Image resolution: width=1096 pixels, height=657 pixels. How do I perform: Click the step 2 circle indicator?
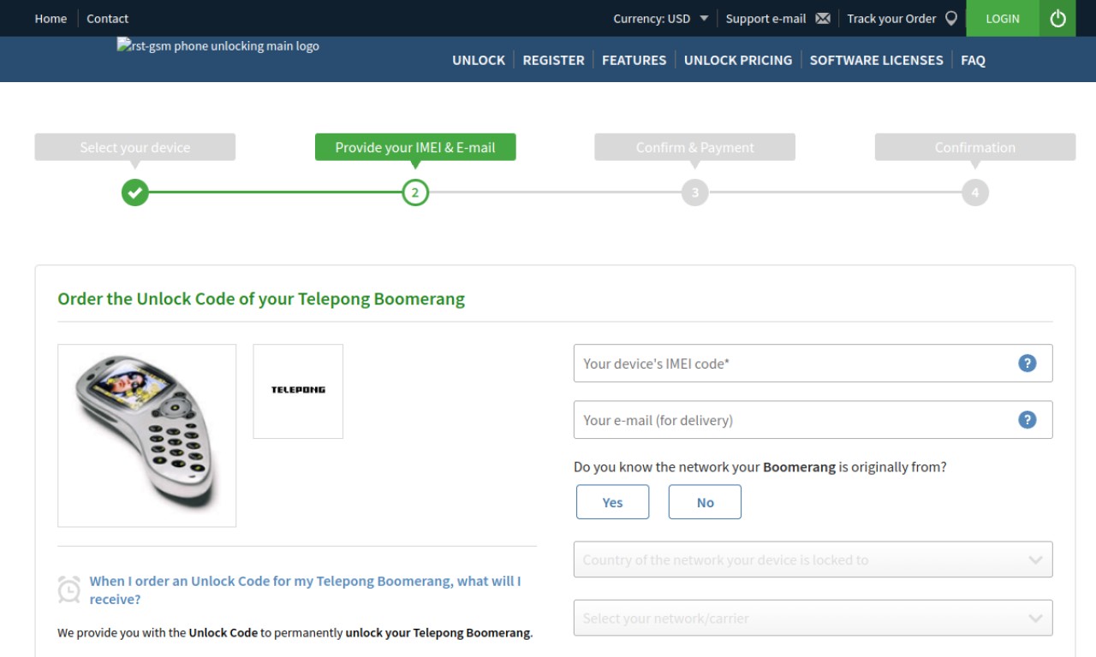[x=415, y=192]
